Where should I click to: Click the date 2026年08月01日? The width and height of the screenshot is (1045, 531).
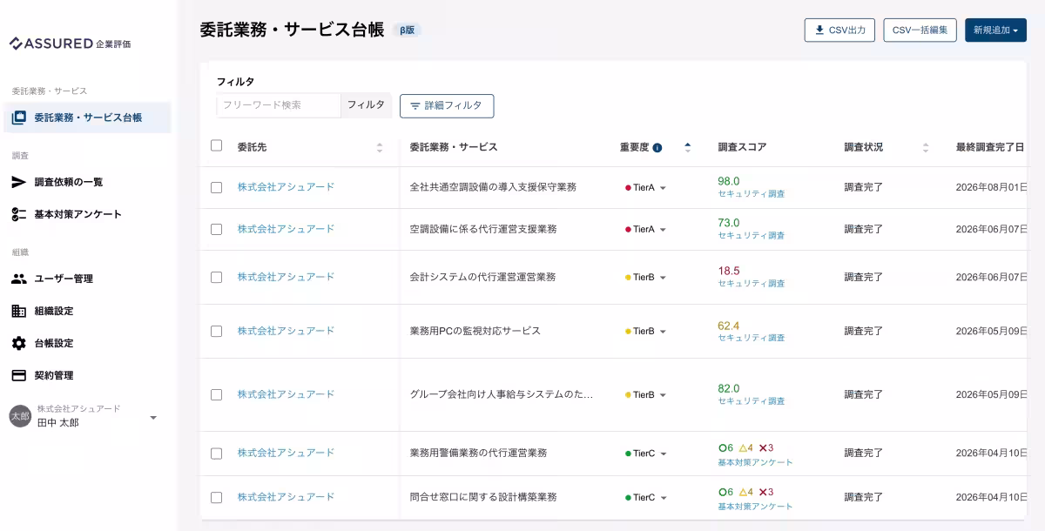point(992,187)
